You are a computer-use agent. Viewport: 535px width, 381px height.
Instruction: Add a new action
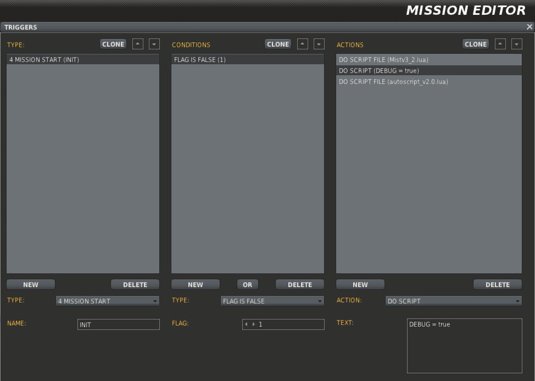pyautogui.click(x=360, y=284)
